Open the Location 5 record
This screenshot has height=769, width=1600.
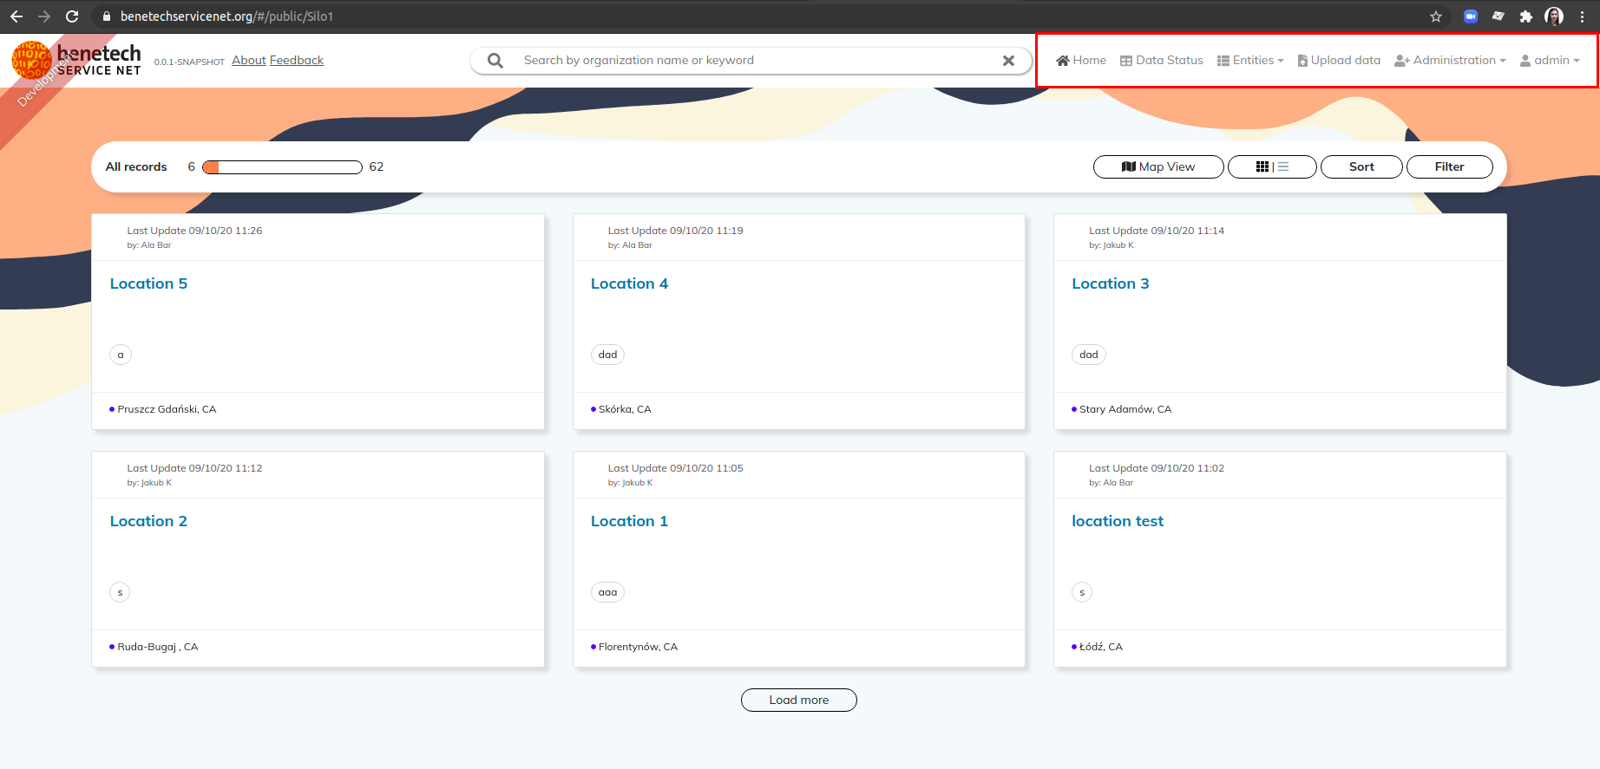tap(148, 283)
